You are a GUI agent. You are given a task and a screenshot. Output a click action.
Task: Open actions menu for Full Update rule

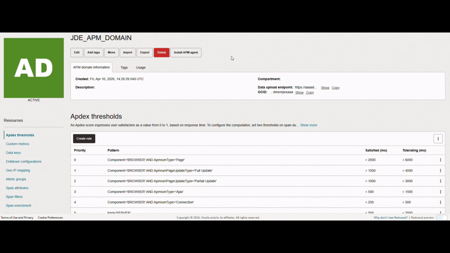pos(440,171)
